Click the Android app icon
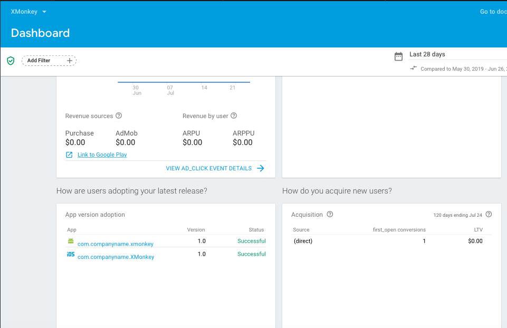The image size is (507, 328). pyautogui.click(x=71, y=241)
